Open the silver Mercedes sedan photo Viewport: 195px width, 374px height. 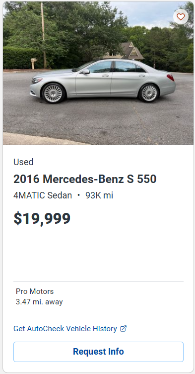(x=98, y=73)
